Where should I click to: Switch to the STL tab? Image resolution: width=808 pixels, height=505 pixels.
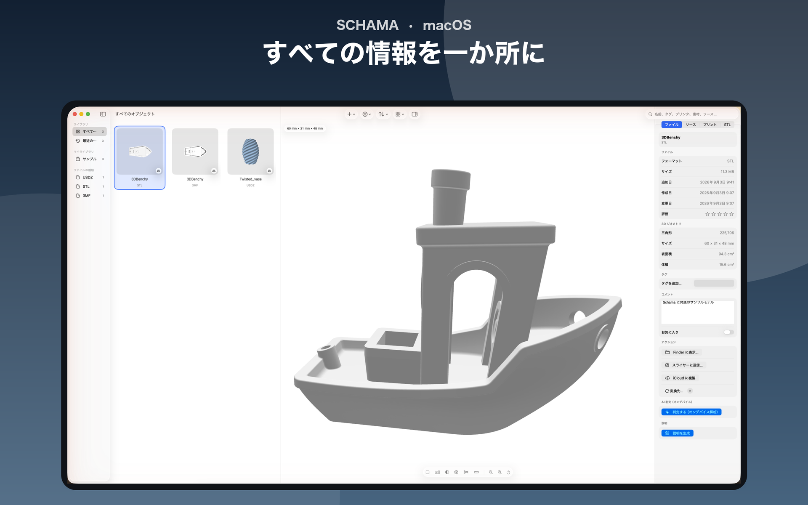click(x=727, y=125)
